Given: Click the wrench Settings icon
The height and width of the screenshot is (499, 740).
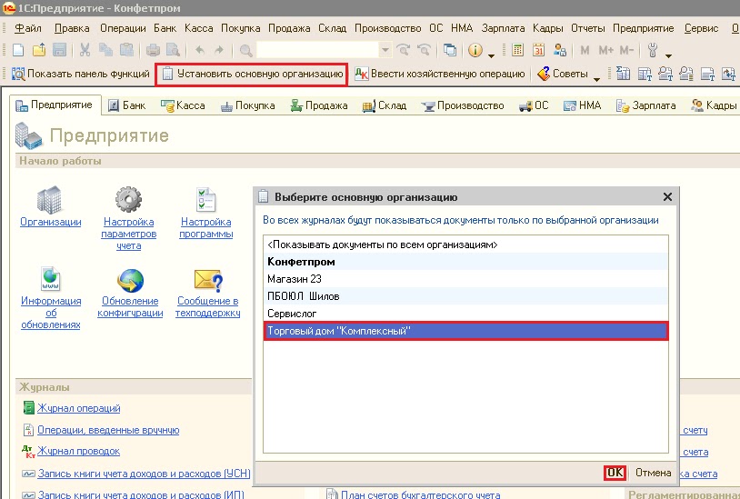Looking at the screenshot, I should coord(653,49).
